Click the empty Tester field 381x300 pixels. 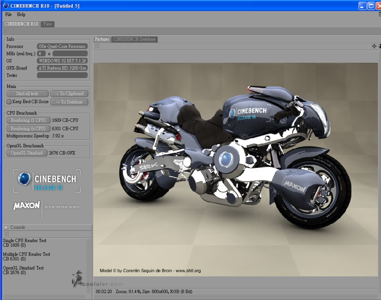point(62,75)
